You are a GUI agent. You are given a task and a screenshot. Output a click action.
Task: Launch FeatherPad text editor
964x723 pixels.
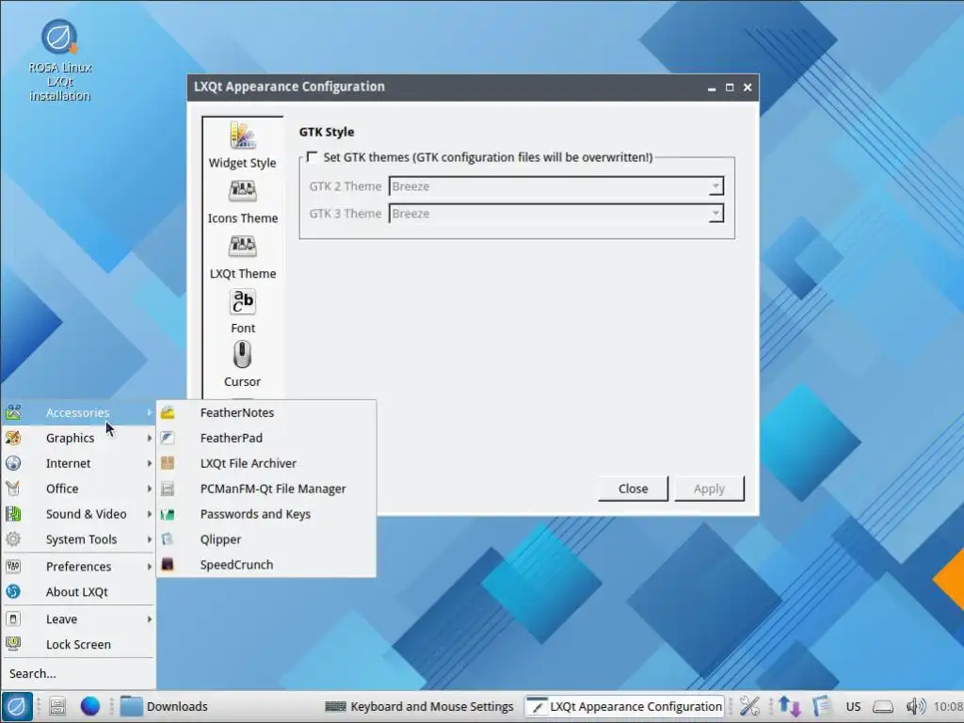[266, 438]
